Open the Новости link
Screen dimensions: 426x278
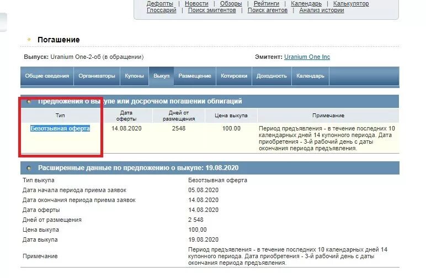coord(196,3)
